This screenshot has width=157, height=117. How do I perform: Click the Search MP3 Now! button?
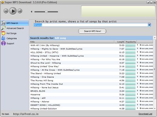pyautogui.click(x=92, y=31)
